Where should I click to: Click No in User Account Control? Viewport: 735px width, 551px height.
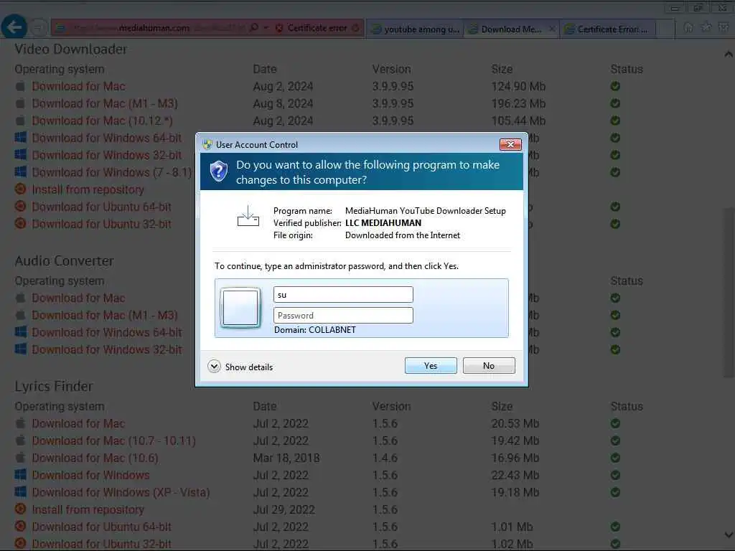click(488, 365)
